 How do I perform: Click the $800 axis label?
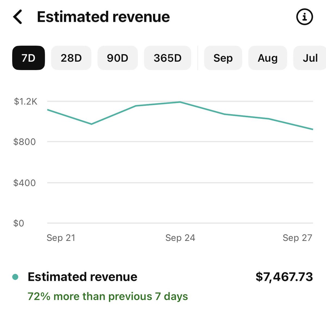pyautogui.click(x=24, y=142)
